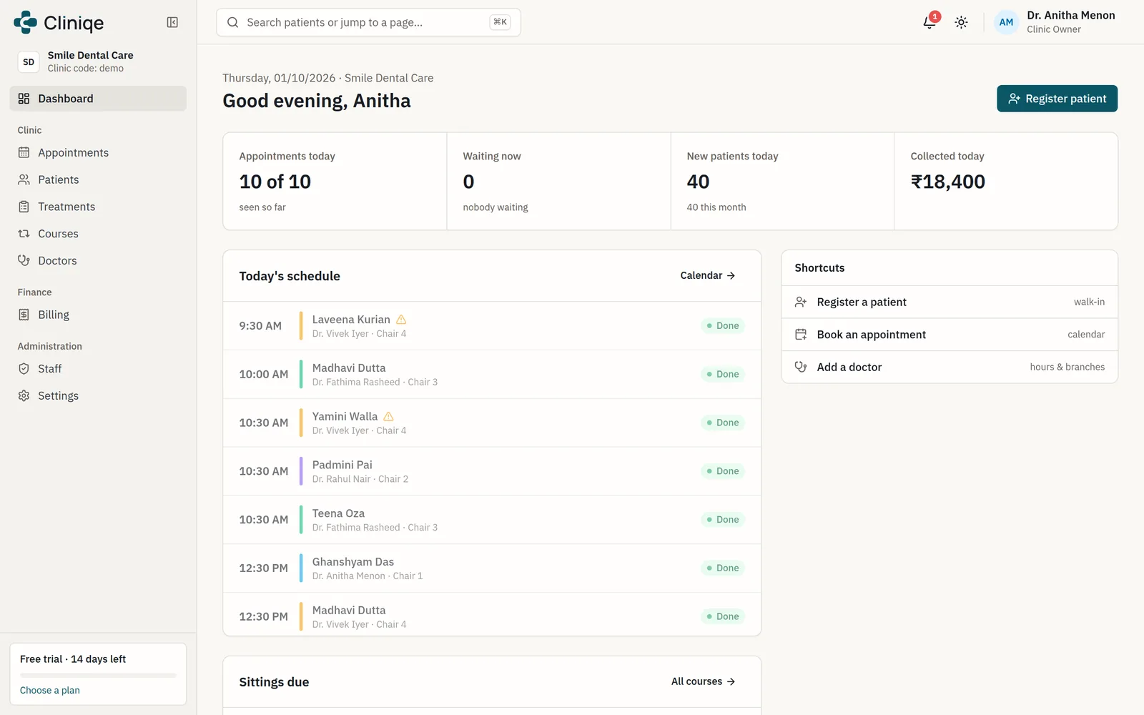Open the Smile Dental Care clinic switcher

point(98,61)
